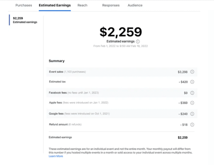Show info for Facebook fees row
Screen dimensions: 214x165
tap(192, 93)
